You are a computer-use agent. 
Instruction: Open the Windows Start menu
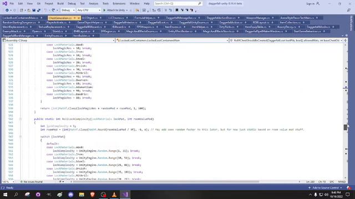[x=5, y=195]
